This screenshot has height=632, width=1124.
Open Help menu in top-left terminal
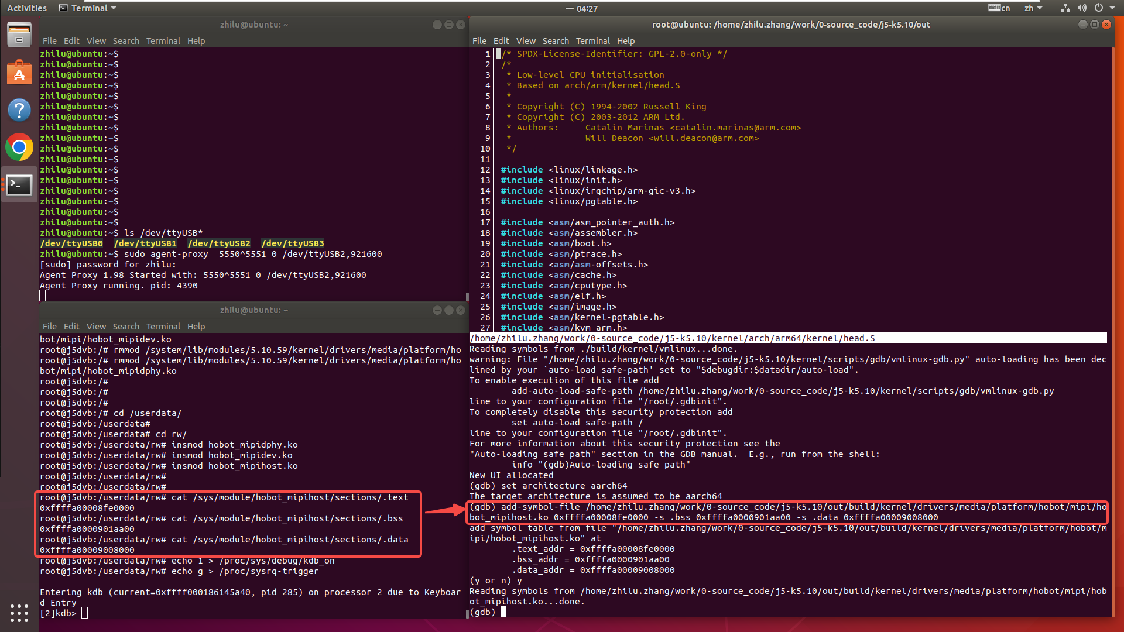click(196, 41)
